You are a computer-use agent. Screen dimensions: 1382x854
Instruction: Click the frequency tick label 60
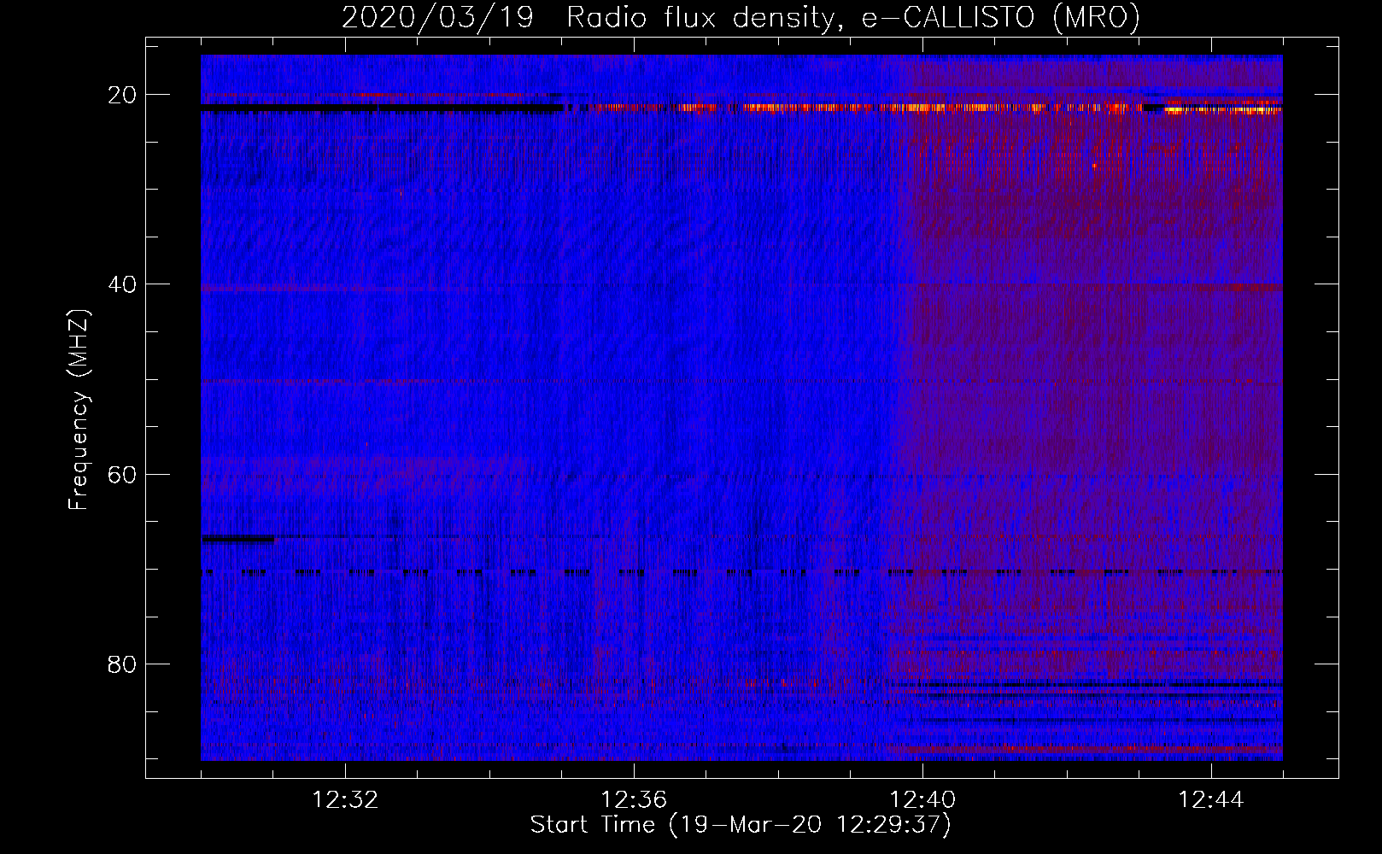click(x=122, y=473)
